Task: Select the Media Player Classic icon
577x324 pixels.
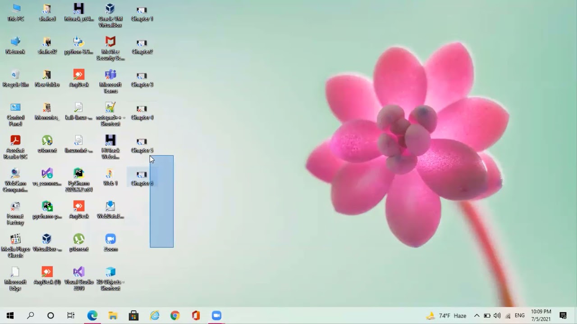Action: 15,246
